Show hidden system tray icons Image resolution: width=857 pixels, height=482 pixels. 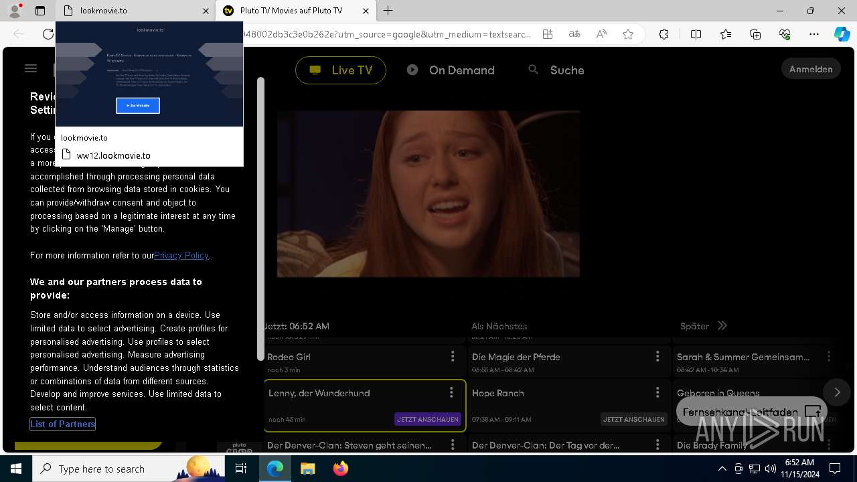pos(722,469)
